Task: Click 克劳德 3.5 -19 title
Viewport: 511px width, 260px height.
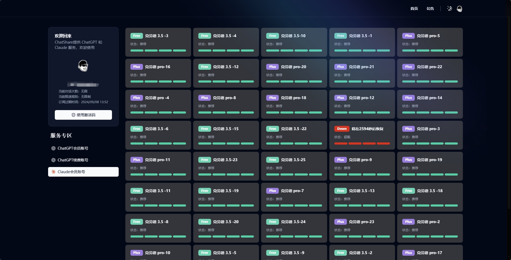Action: (226, 191)
